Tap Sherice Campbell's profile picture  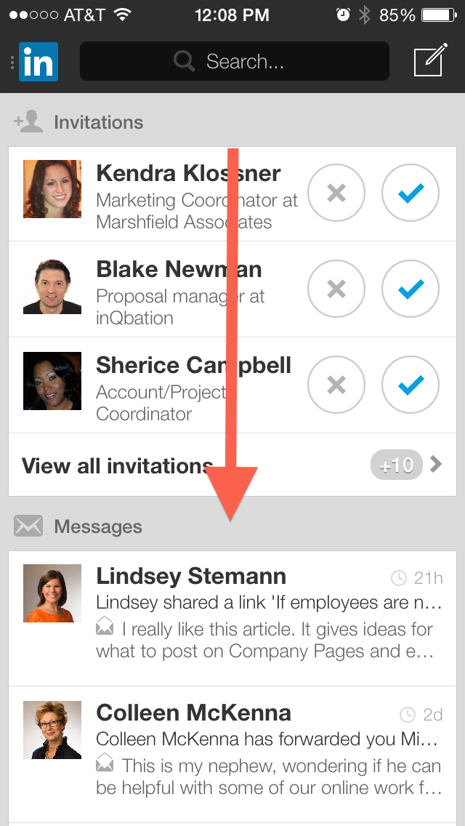pyautogui.click(x=52, y=381)
